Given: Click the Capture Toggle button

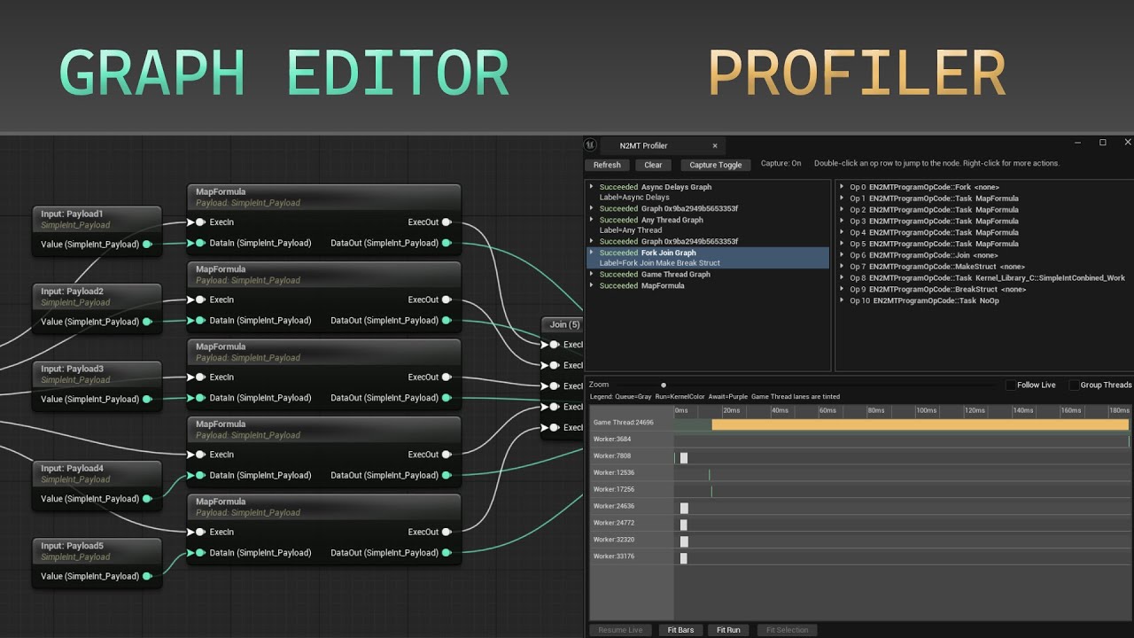Looking at the screenshot, I should (x=716, y=165).
